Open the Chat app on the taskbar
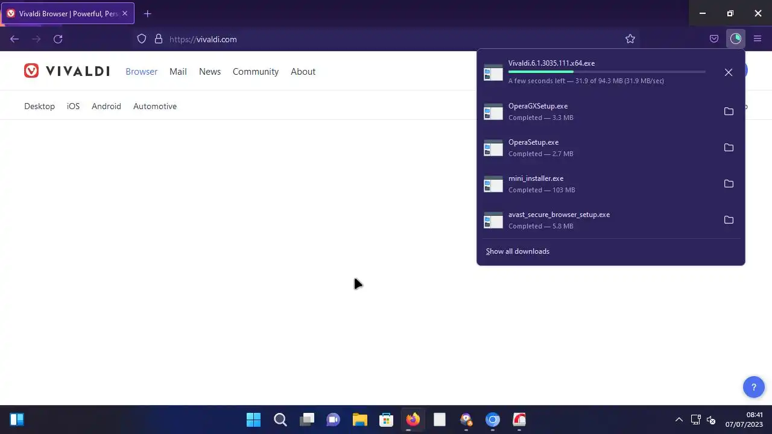The image size is (772, 434). [x=334, y=420]
